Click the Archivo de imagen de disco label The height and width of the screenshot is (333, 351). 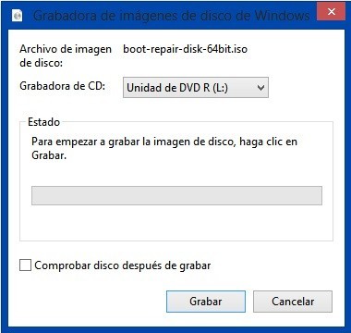click(66, 55)
